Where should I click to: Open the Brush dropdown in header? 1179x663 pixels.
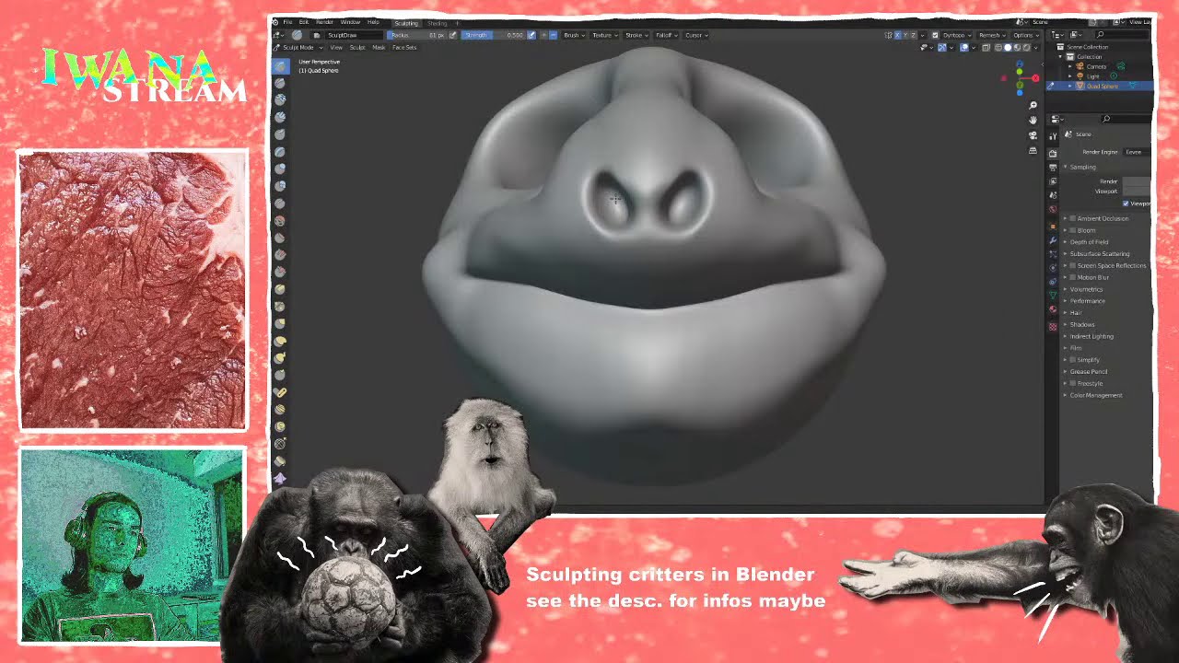(x=575, y=35)
